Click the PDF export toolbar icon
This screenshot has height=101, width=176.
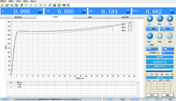(64, 5)
